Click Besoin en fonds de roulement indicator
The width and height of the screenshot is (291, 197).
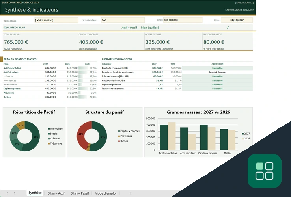point(118,72)
